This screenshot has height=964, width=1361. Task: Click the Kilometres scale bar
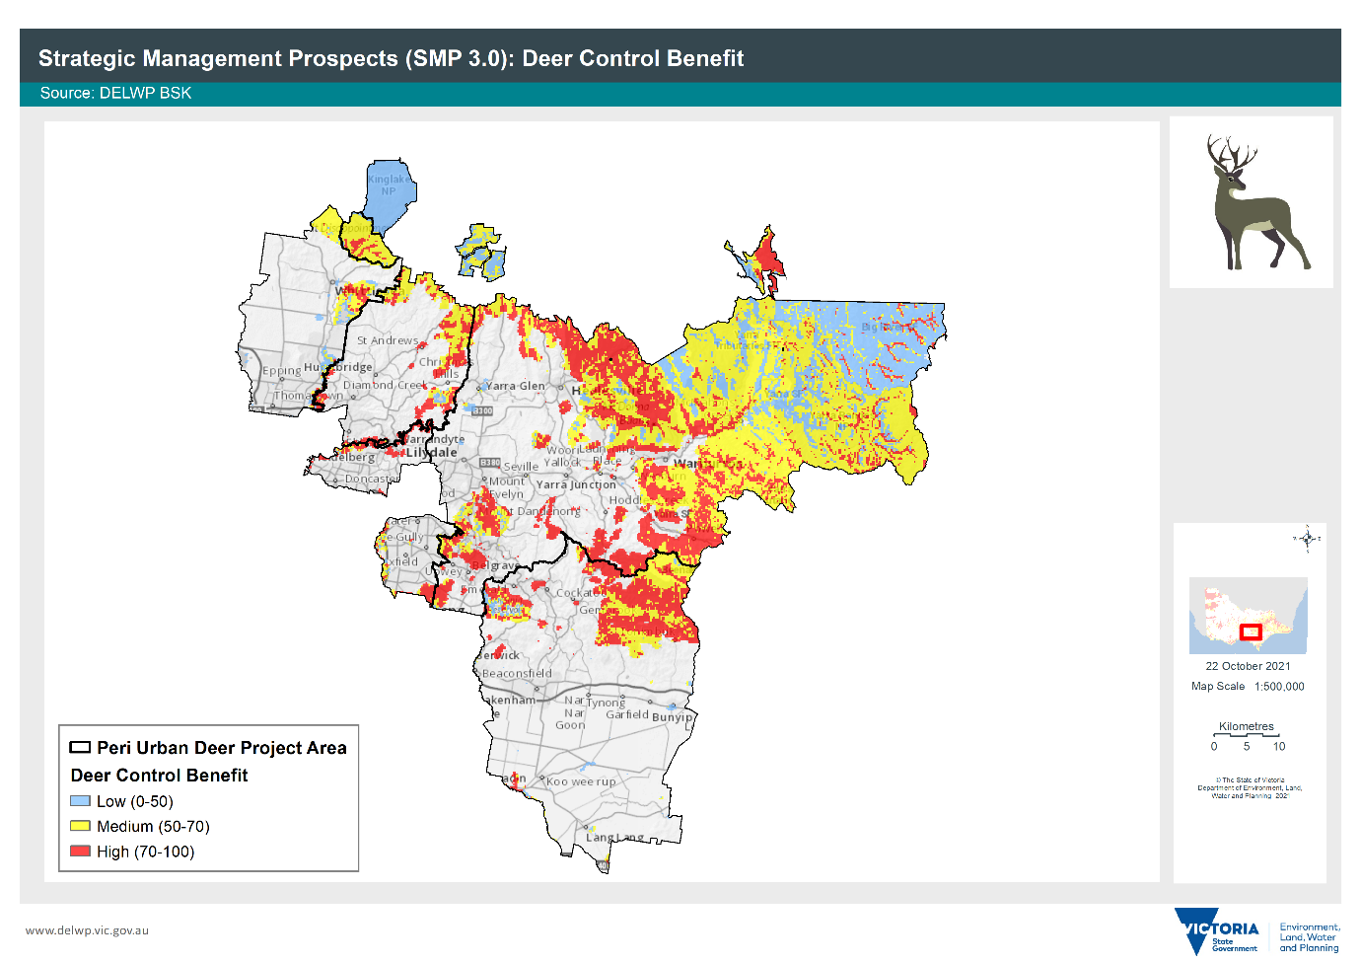click(x=1247, y=736)
